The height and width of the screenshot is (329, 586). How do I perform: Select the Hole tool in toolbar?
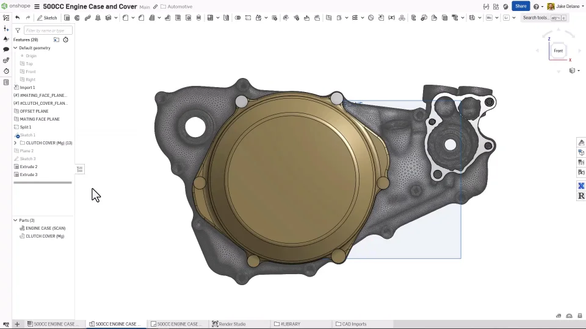point(189,18)
